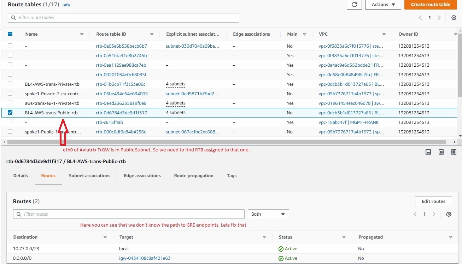The width and height of the screenshot is (462, 264).
Task: Select checkbox for rtb-0a51fda31d8b2745b row
Action: (10, 55)
